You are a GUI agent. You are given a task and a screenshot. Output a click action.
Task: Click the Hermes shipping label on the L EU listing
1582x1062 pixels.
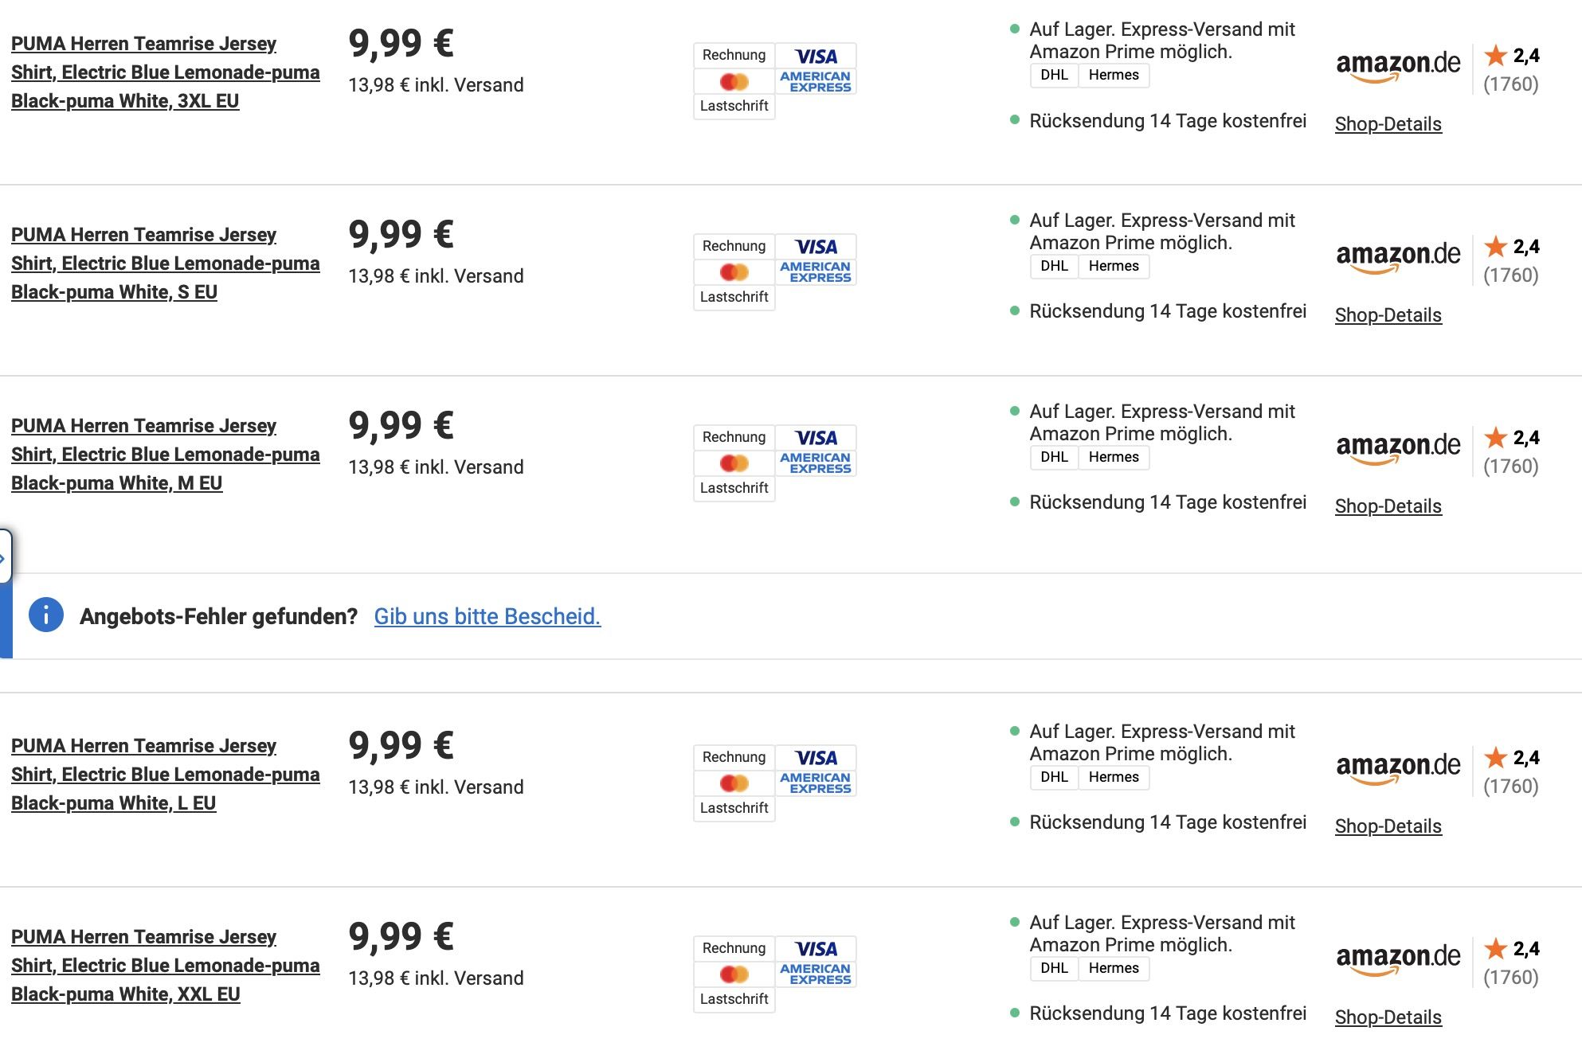[x=1114, y=777]
